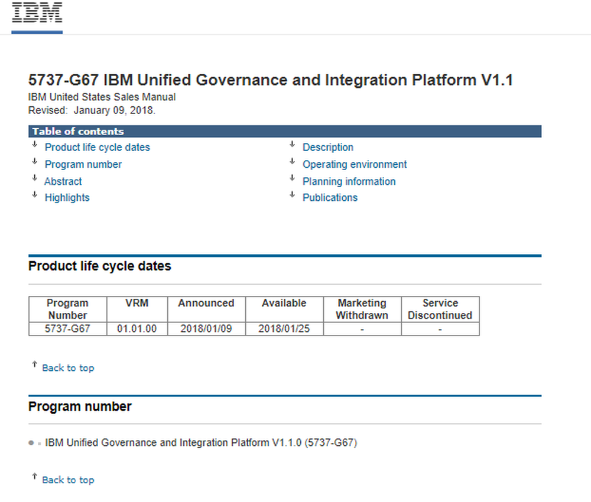Select announced date 2018/01/09
The height and width of the screenshot is (502, 591).
[x=206, y=329]
